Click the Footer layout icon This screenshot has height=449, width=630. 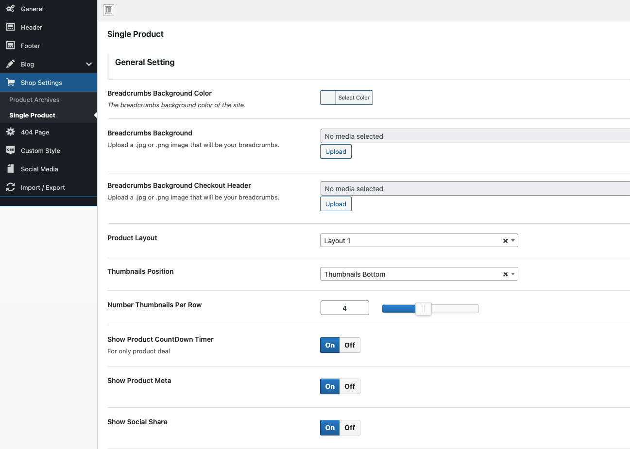(10, 46)
